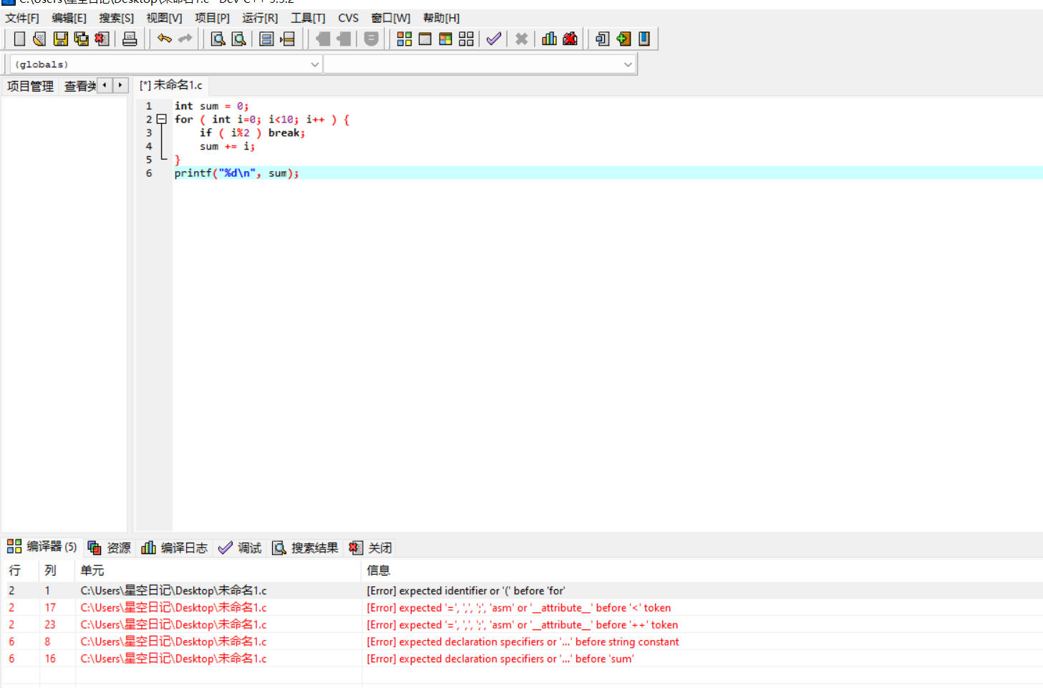Switch to the 资源 bottom tab
Screen dimensions: 1043x688
pyautogui.click(x=110, y=548)
